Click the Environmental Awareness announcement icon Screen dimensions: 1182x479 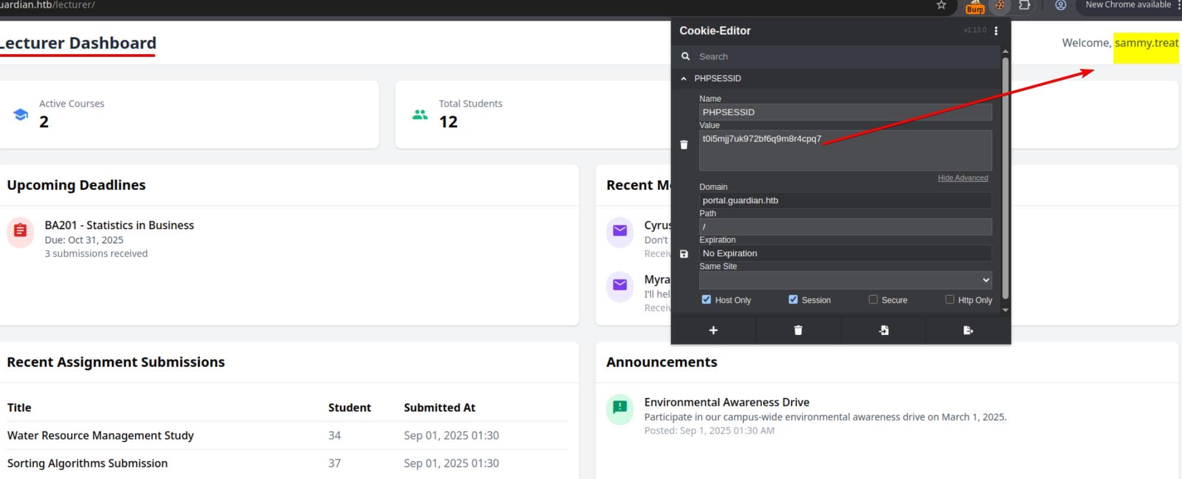coord(620,408)
